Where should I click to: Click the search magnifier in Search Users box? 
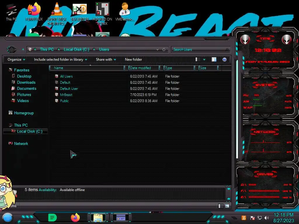(227, 50)
